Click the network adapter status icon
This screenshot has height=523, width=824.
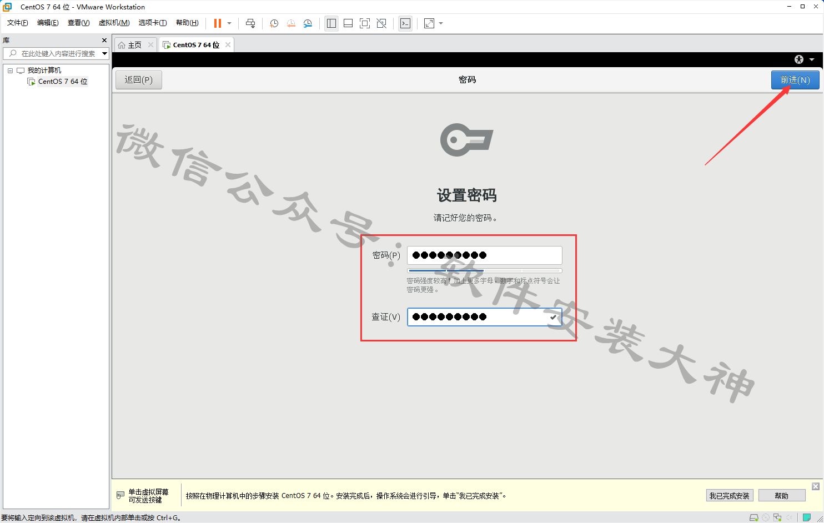tap(777, 517)
